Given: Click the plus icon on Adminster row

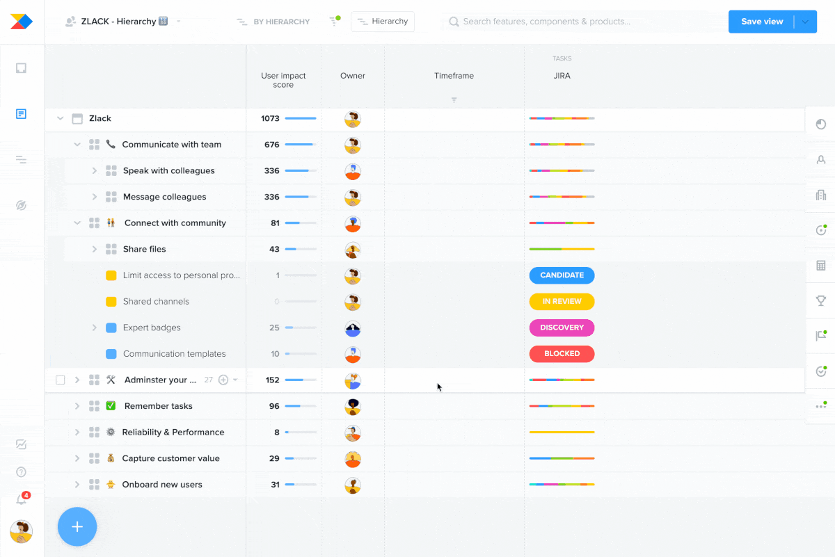Looking at the screenshot, I should click(x=223, y=380).
